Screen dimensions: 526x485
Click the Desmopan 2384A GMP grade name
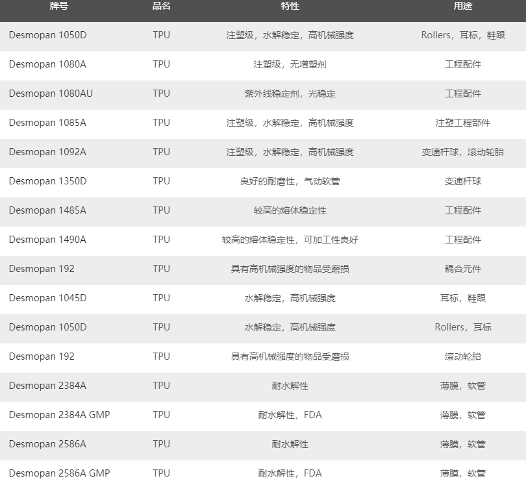59,415
